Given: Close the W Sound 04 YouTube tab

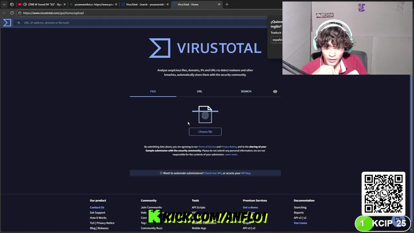Looking at the screenshot, I should (64, 5).
